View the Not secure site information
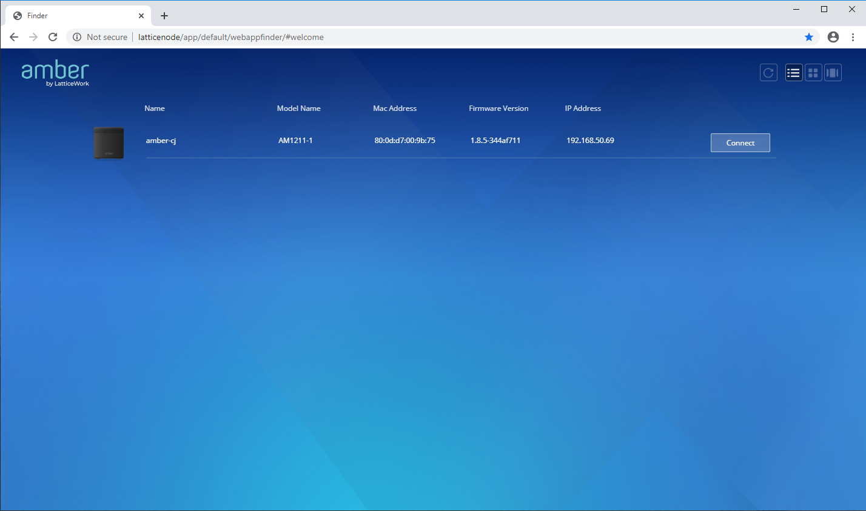The width and height of the screenshot is (866, 511). (x=100, y=37)
